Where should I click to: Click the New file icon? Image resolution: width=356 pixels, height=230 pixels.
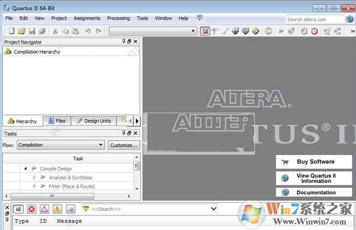(11, 31)
